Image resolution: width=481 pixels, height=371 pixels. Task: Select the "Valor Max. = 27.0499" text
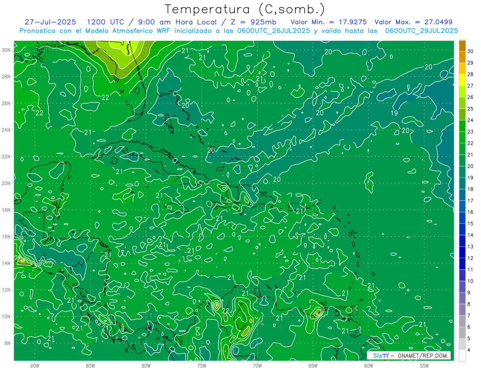(x=413, y=22)
